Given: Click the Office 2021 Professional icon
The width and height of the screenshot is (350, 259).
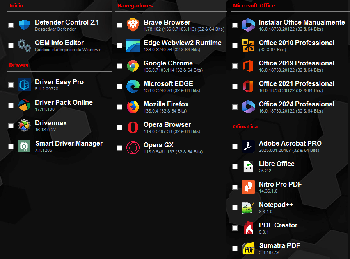Looking at the screenshot, I should pos(248,86).
